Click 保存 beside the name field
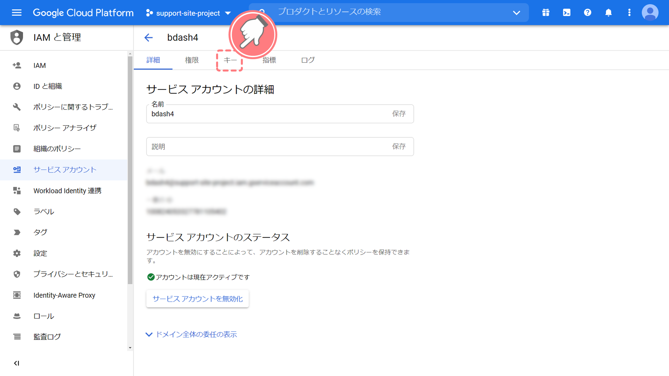The image size is (669, 376). [399, 114]
